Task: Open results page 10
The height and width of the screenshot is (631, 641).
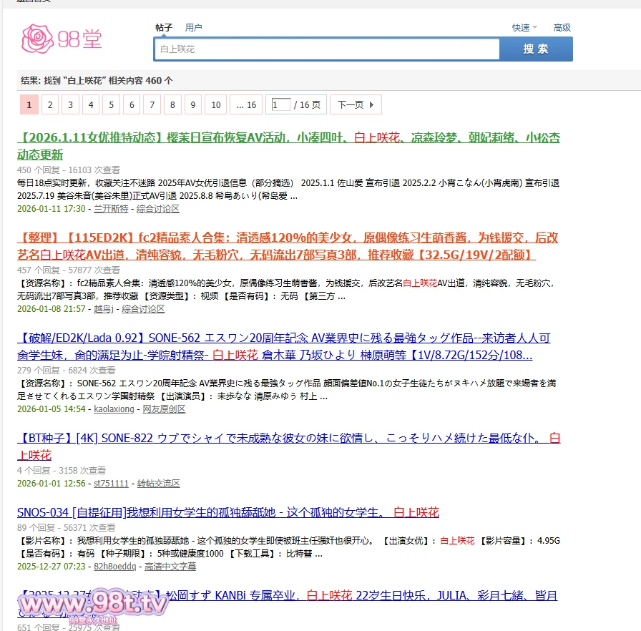Action: (x=216, y=105)
